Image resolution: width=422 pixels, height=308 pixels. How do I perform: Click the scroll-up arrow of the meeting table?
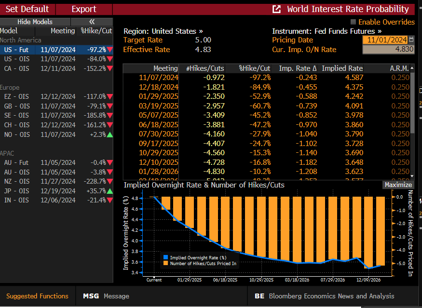coord(412,68)
